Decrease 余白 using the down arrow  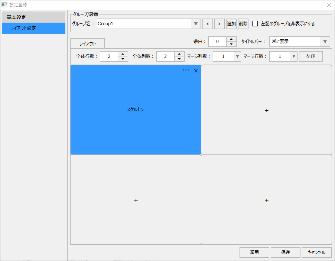point(231,43)
